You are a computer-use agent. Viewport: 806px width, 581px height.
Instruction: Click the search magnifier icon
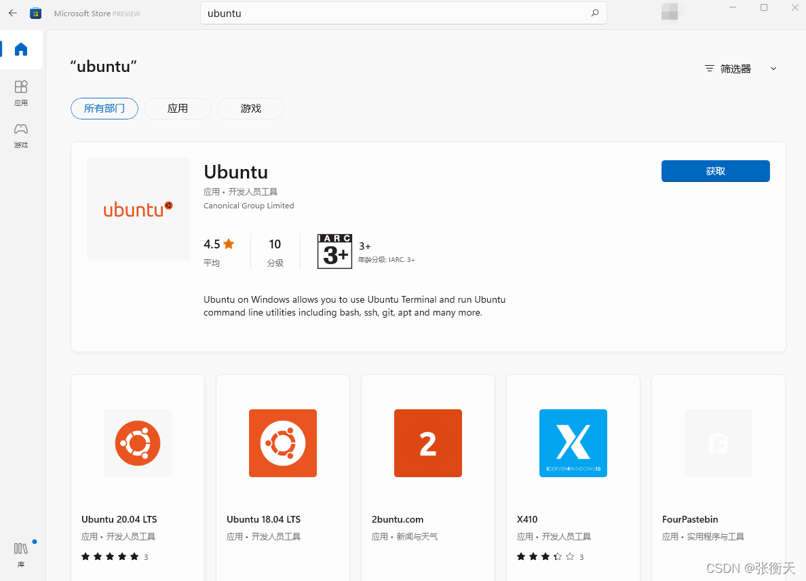click(595, 13)
